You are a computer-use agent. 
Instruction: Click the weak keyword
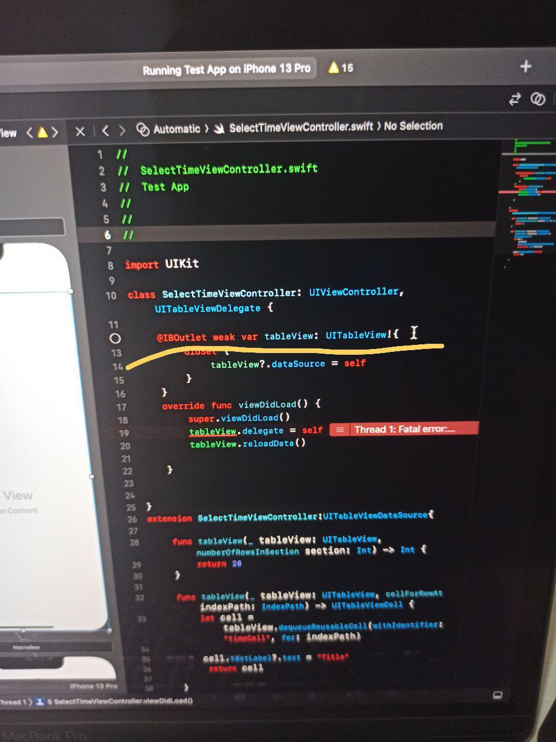click(x=224, y=337)
